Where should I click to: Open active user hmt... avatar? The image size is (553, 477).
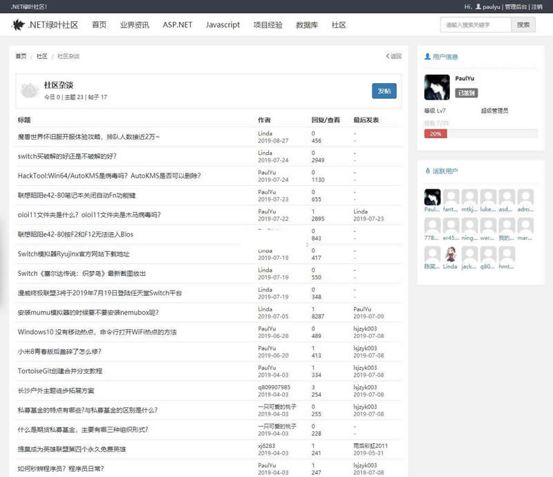pyautogui.click(x=507, y=254)
